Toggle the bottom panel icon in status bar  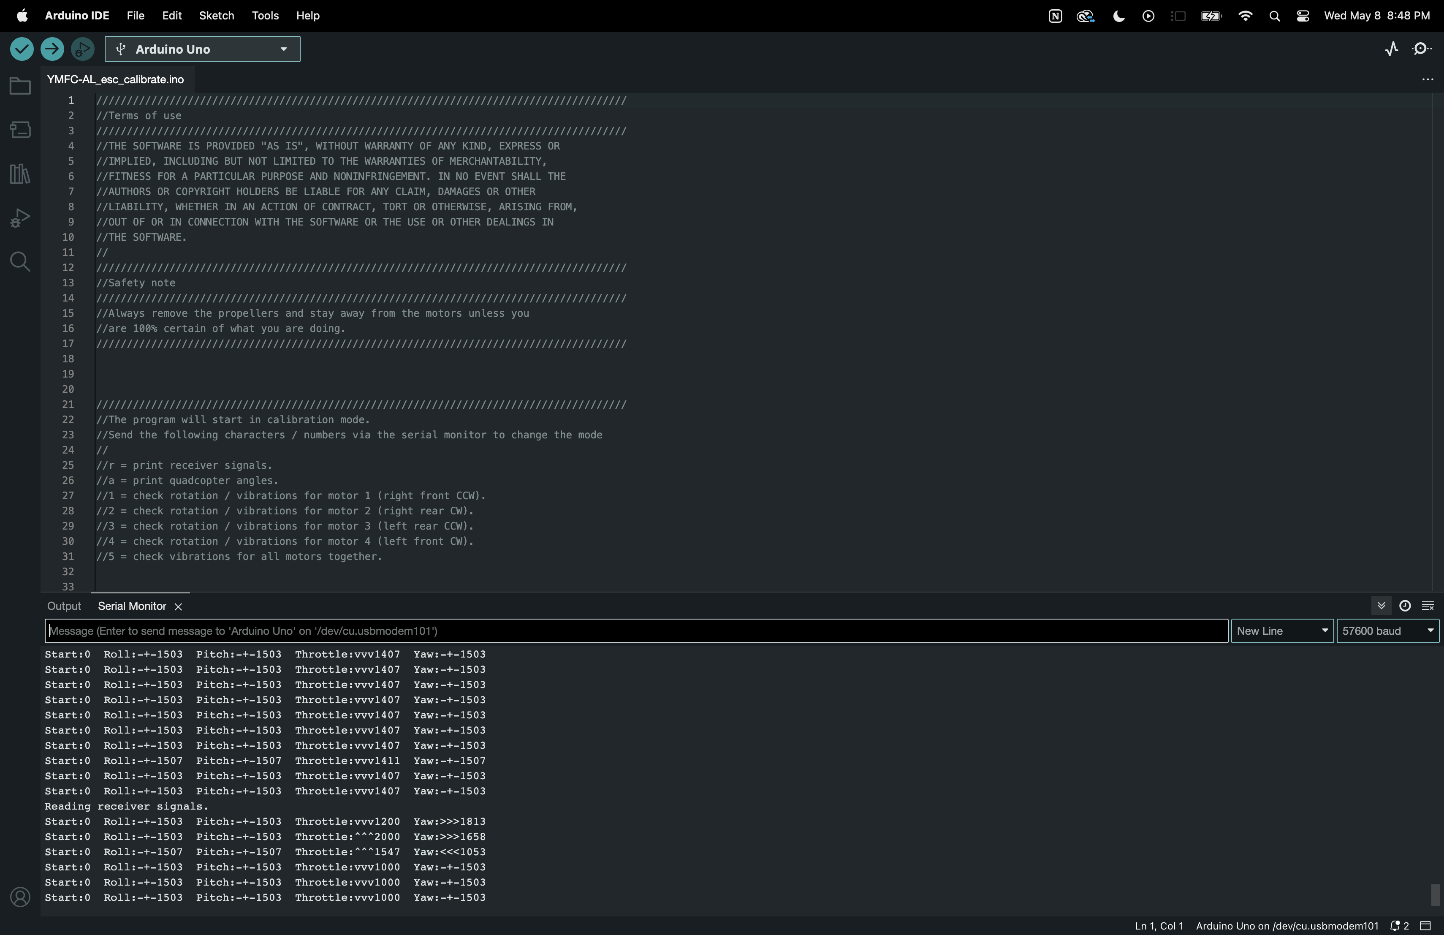[x=1426, y=926]
